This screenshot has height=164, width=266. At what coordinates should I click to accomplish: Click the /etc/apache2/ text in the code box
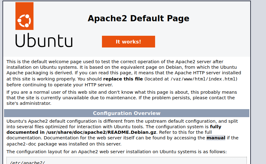click(x=27, y=162)
